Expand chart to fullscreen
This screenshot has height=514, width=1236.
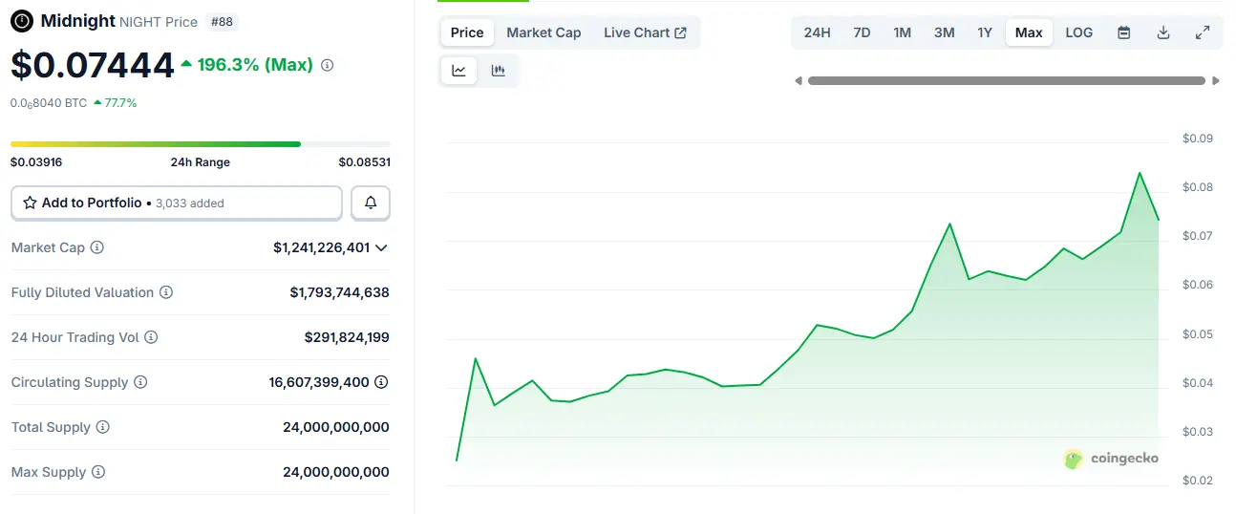(x=1203, y=32)
